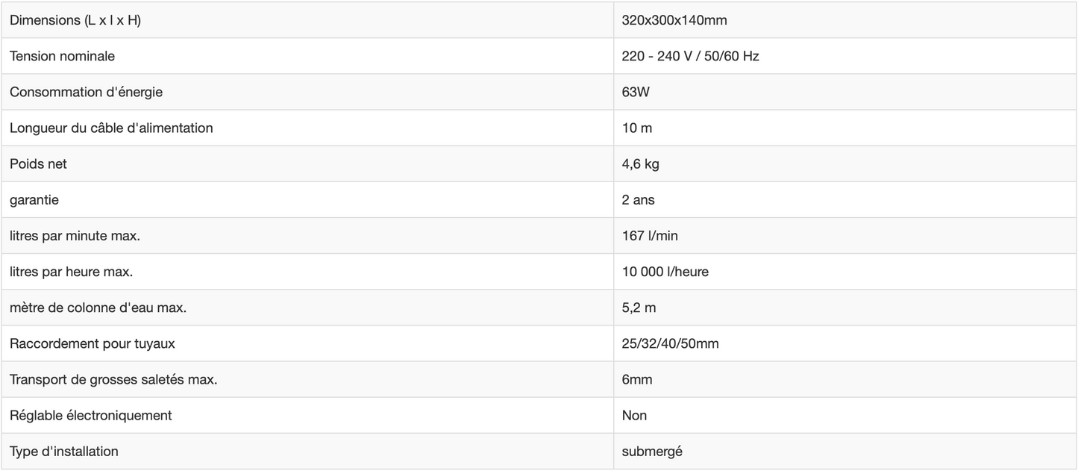Click the "Poids net" row label
This screenshot has width=1078, height=471.
(38, 163)
